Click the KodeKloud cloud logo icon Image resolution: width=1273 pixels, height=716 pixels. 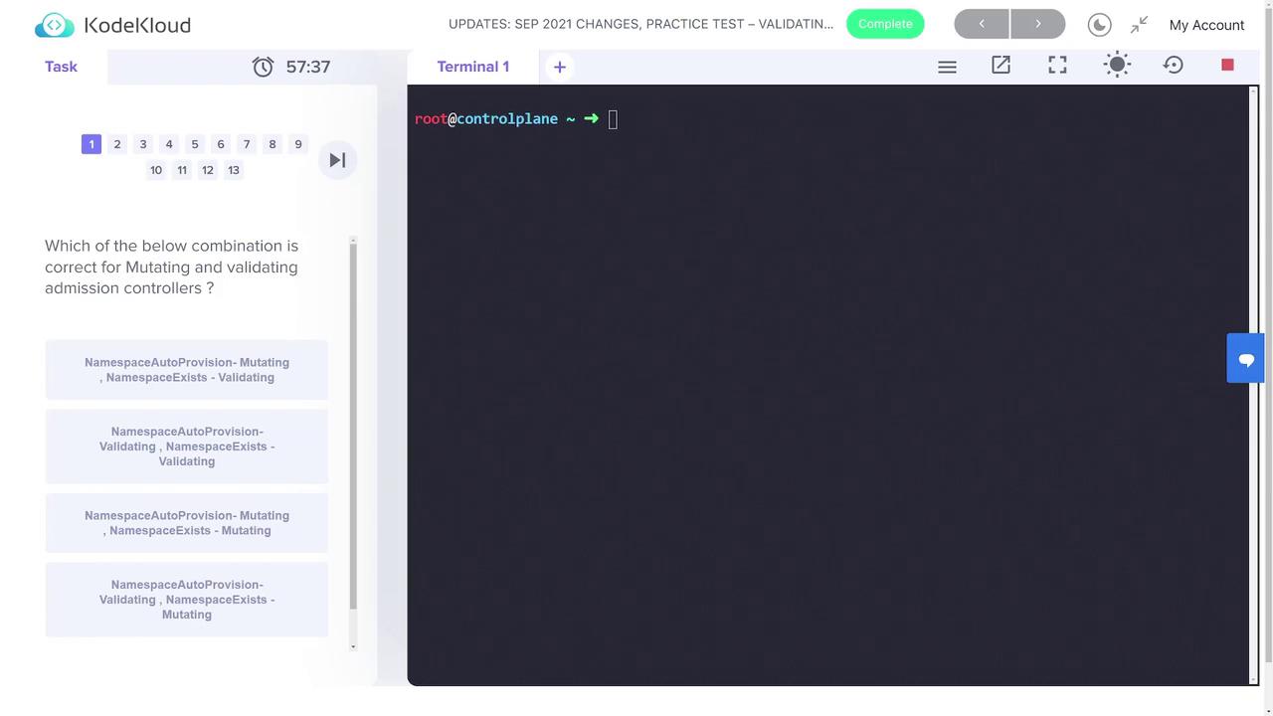click(54, 25)
